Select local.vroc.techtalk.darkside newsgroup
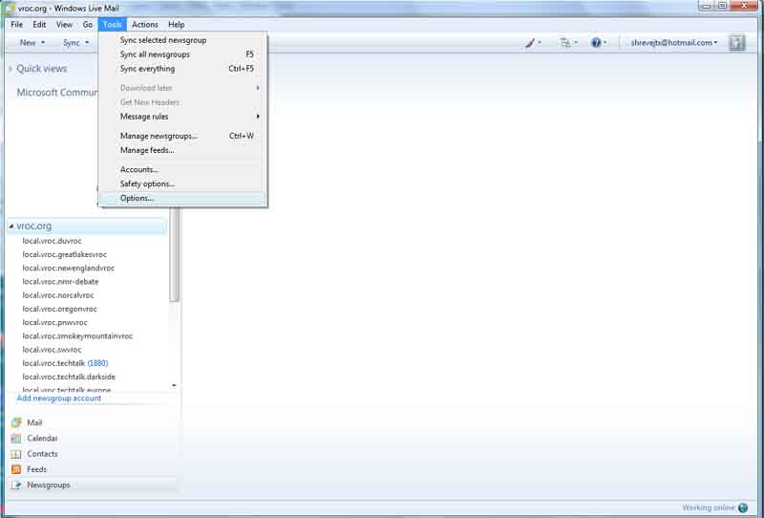764x518 pixels. [69, 378]
